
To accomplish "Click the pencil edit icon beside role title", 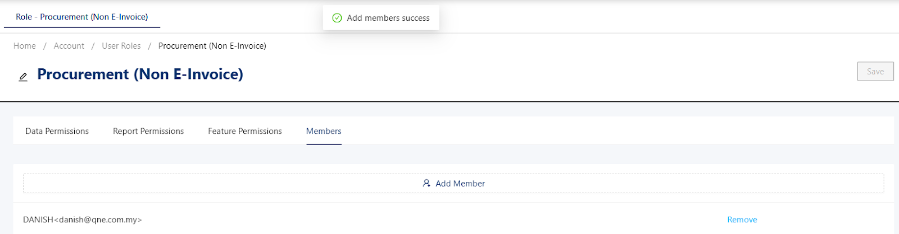I will click(23, 77).
